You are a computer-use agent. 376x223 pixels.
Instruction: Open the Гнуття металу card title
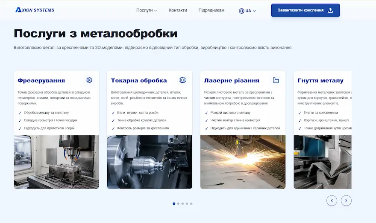click(x=320, y=80)
